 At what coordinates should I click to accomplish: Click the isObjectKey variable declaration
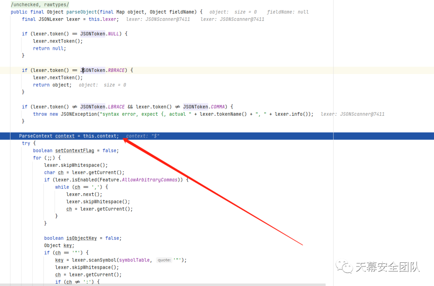[x=82, y=238]
